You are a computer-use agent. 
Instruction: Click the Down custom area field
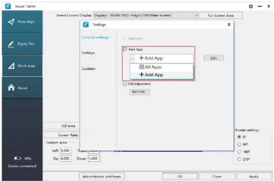(x=94, y=159)
